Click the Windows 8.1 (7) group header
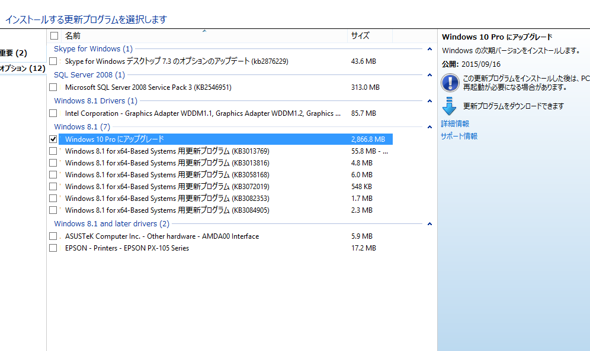This screenshot has height=351, width=590. [82, 126]
